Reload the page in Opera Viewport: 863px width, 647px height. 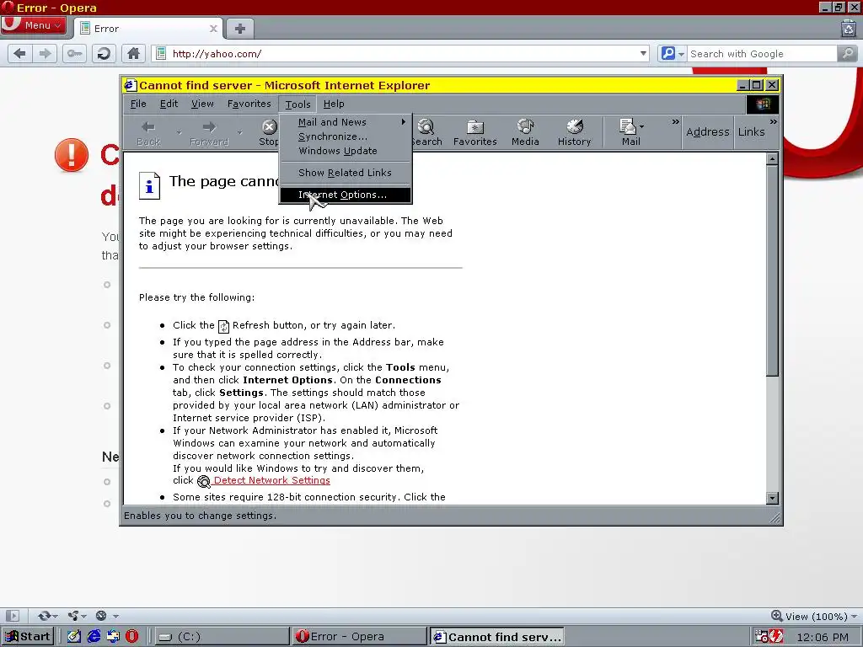[104, 54]
